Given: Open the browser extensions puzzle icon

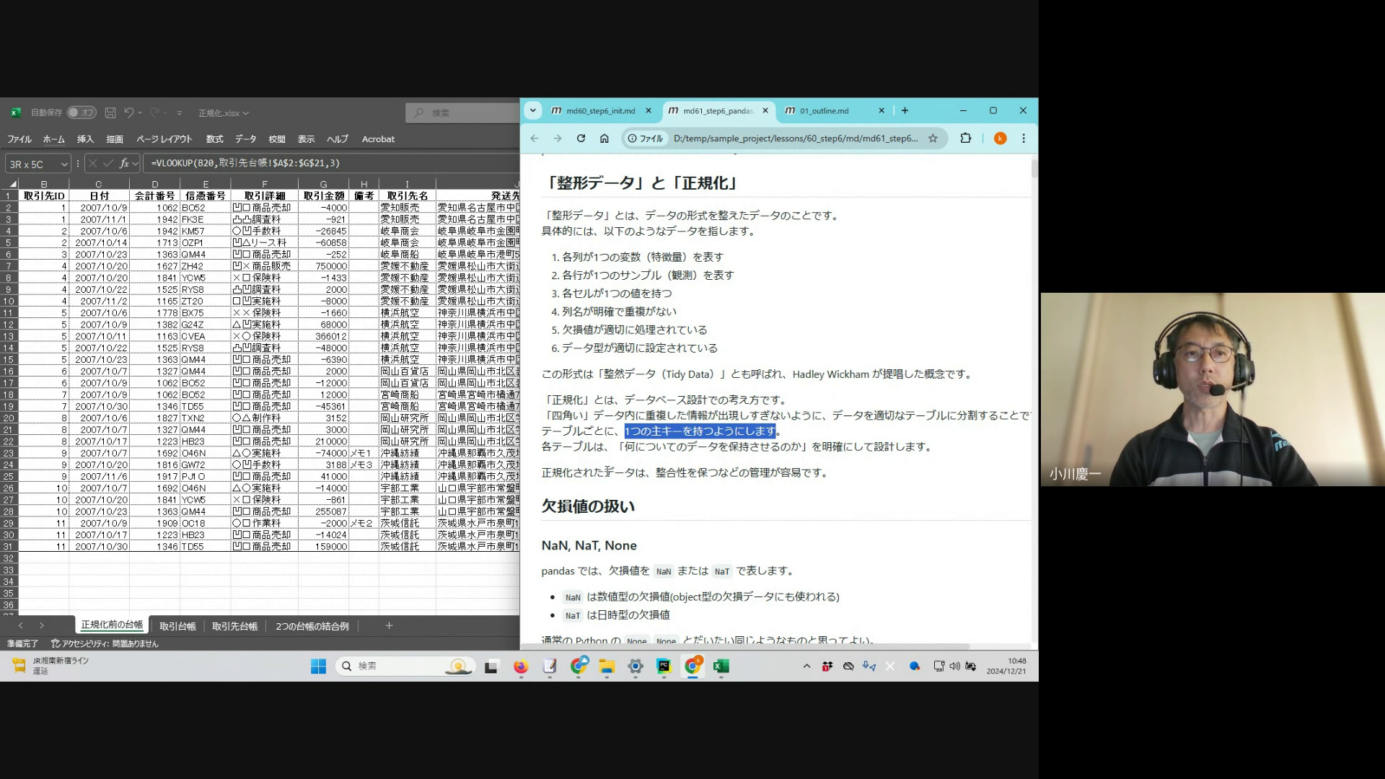Looking at the screenshot, I should (x=966, y=138).
